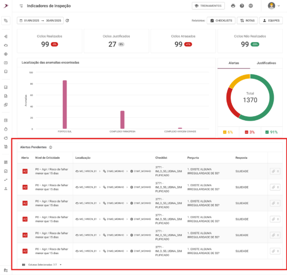This screenshot has height=275, width=287.
Task: Click the info icon beside Alertas Pendentes
Action: click(50, 147)
